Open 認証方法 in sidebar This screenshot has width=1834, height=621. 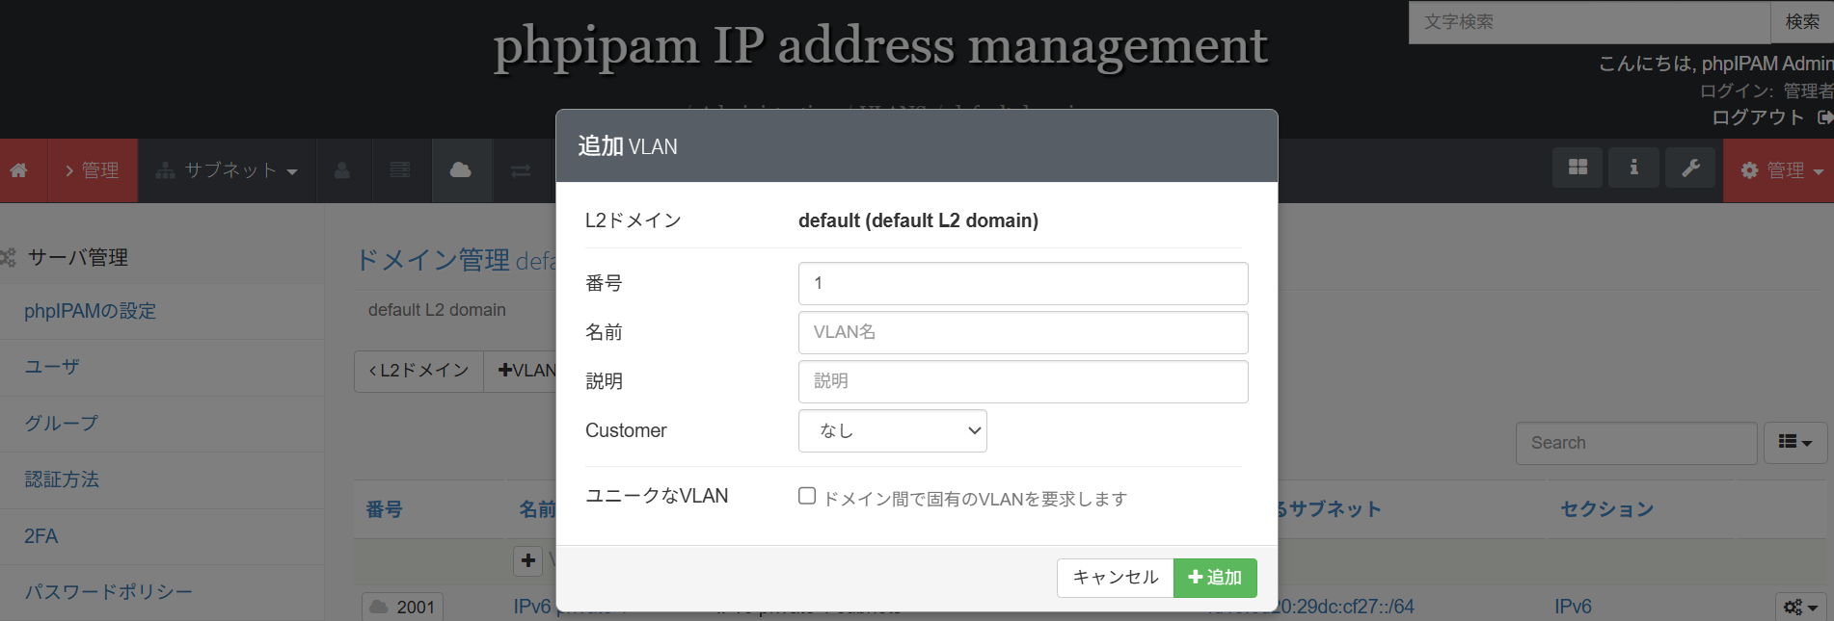(x=62, y=479)
